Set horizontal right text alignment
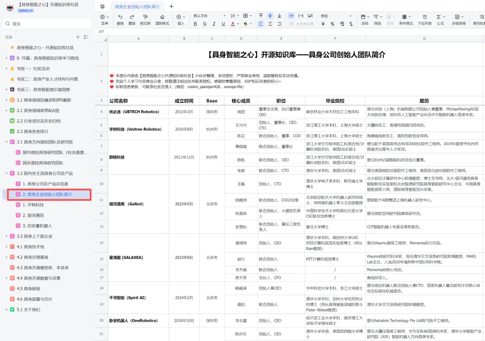Viewport: 485px width, 341px height. 279,24
